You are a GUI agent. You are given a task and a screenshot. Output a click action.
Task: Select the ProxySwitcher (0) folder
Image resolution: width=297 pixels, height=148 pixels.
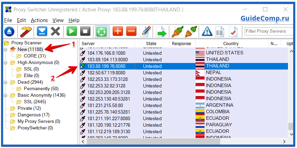point(35,128)
